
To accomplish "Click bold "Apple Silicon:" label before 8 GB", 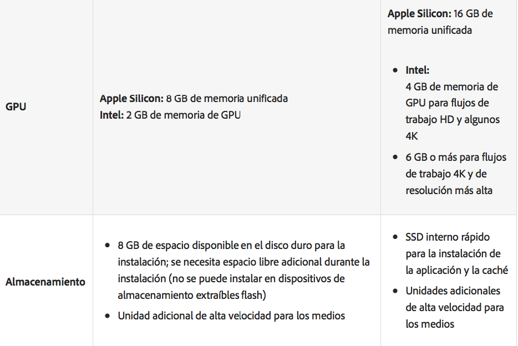I will point(131,99).
